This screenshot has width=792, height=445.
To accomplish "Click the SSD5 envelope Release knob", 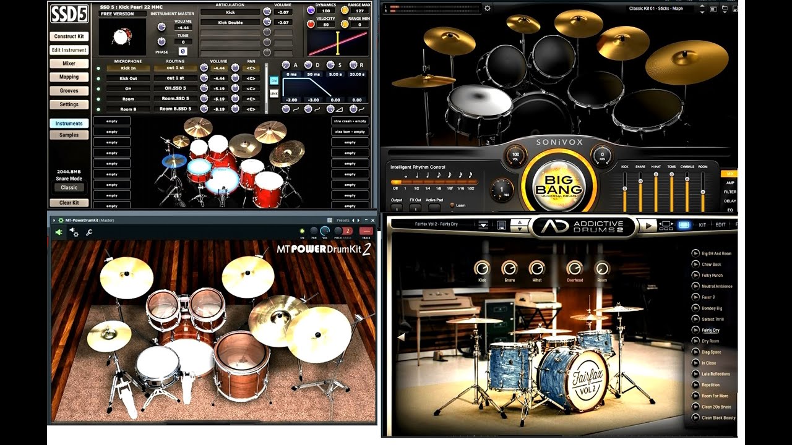I will (353, 65).
